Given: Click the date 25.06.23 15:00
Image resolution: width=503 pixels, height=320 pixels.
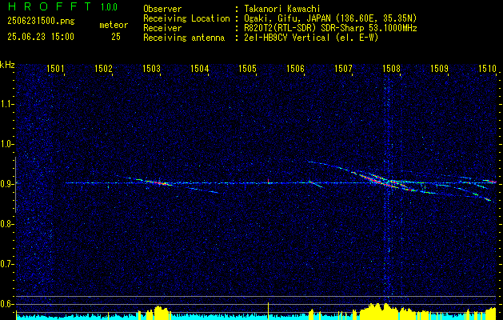Looking at the screenshot, I should click(41, 37).
